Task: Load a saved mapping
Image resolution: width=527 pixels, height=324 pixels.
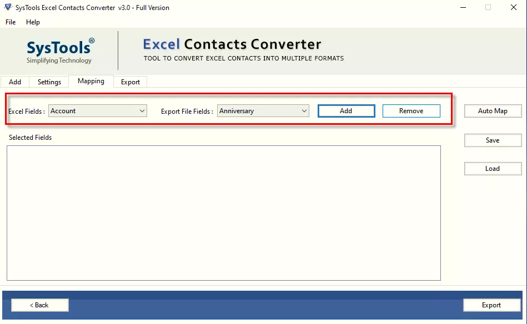Action: tap(493, 169)
